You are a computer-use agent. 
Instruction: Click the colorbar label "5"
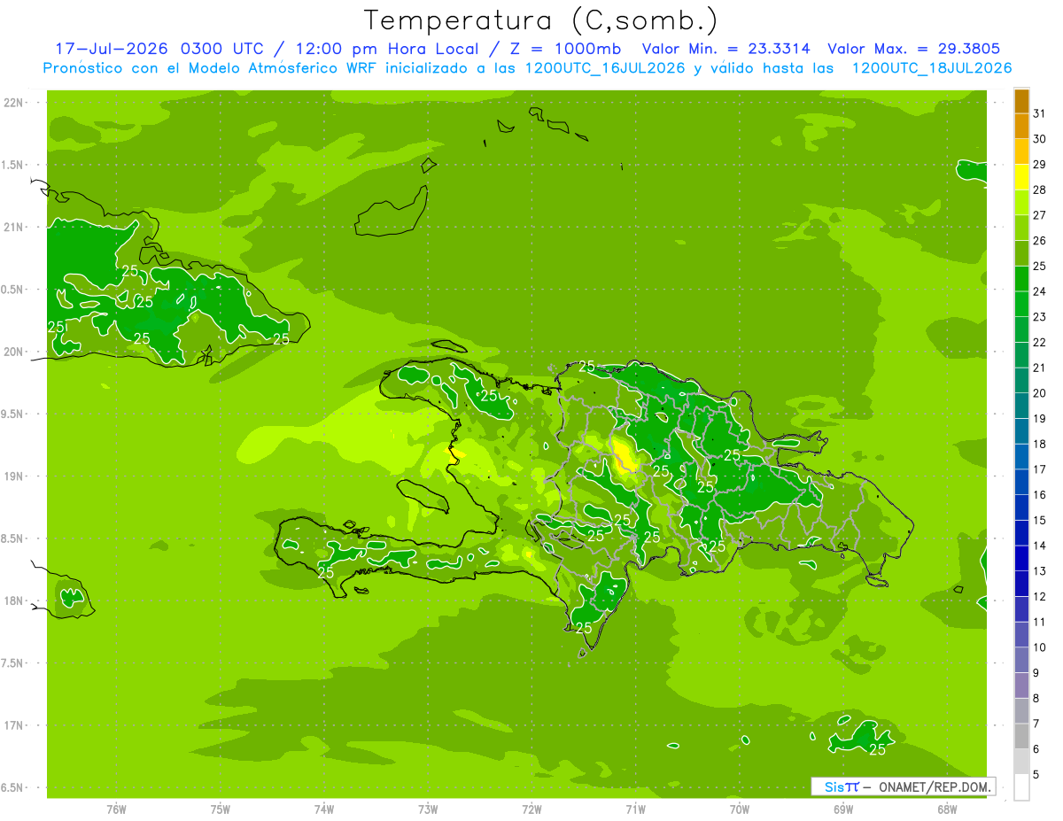click(1036, 775)
